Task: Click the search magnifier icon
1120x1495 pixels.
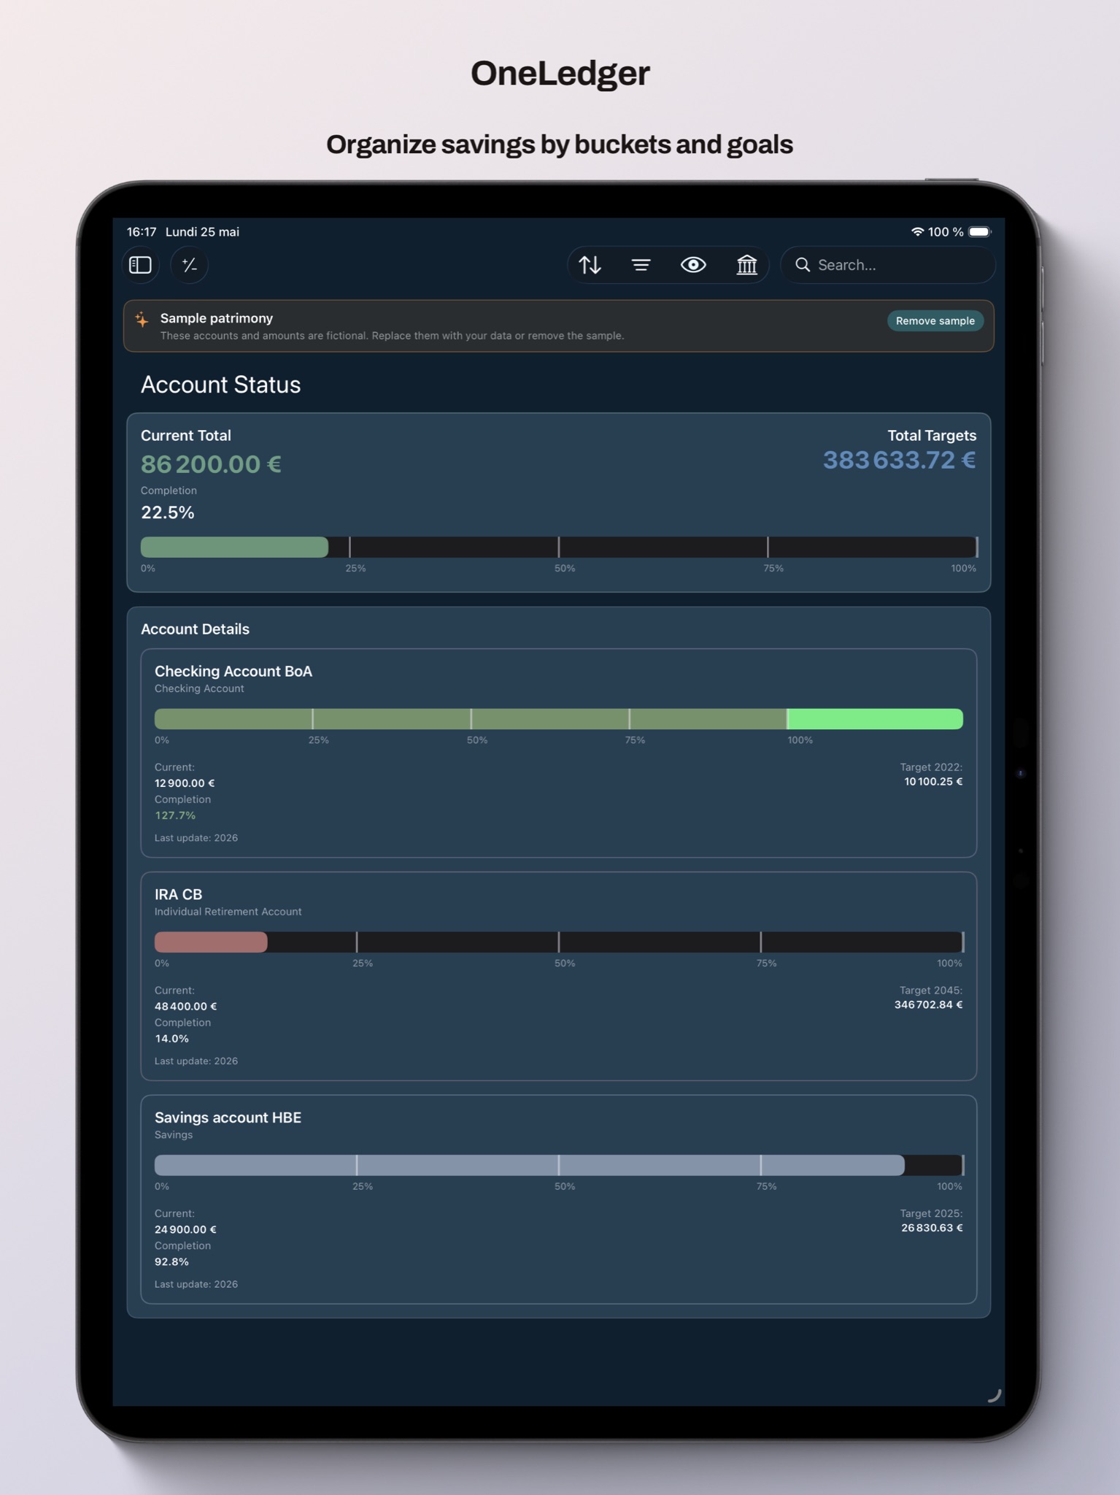Action: pyautogui.click(x=803, y=265)
